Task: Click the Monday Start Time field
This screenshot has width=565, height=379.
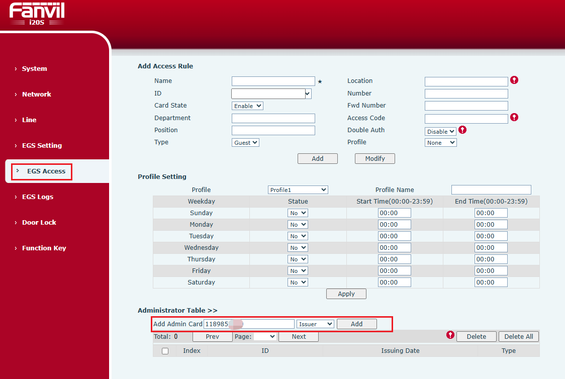Action: pyautogui.click(x=394, y=225)
